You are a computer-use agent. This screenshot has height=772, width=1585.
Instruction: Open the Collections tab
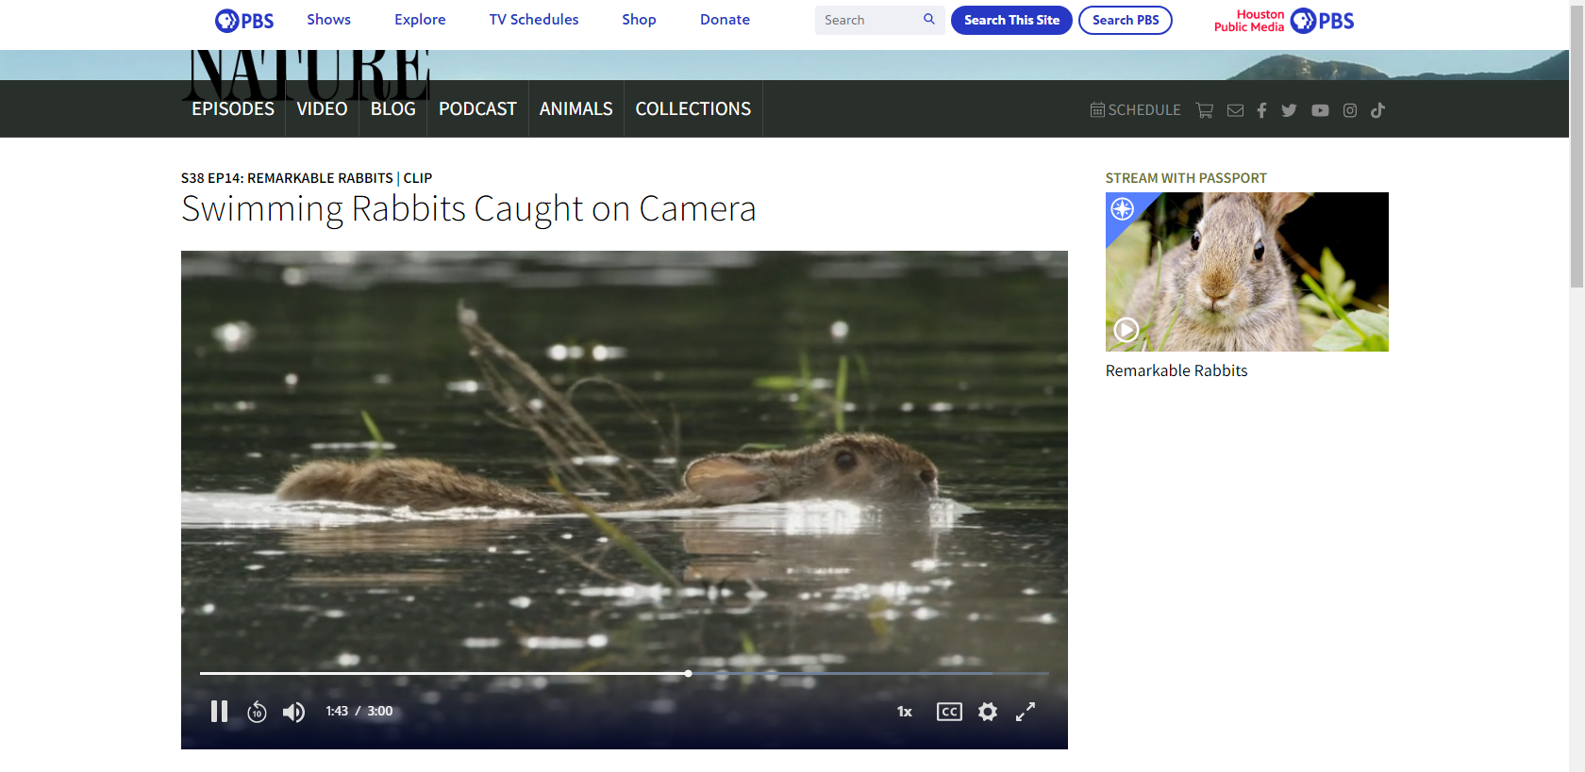tap(693, 109)
